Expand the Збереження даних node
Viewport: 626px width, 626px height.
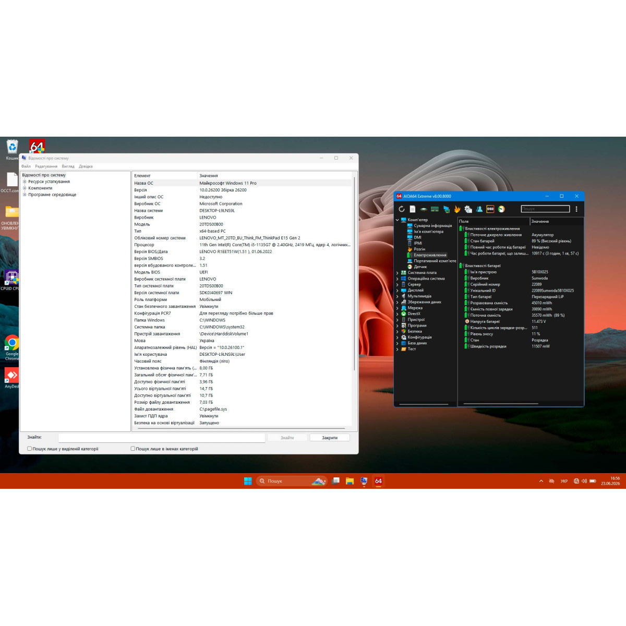pos(397,302)
